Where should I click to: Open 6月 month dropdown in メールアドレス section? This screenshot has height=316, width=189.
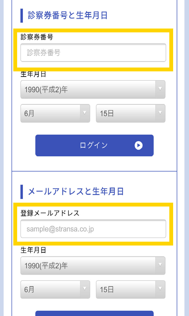50,289
